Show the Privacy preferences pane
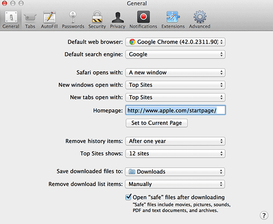The width and height of the screenshot is (273, 224). point(117,19)
